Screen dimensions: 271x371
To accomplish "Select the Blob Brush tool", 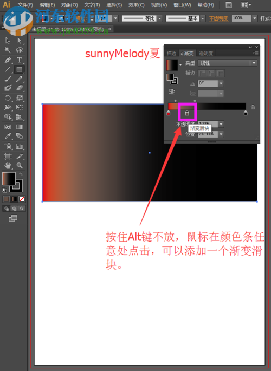I will (x=8, y=88).
